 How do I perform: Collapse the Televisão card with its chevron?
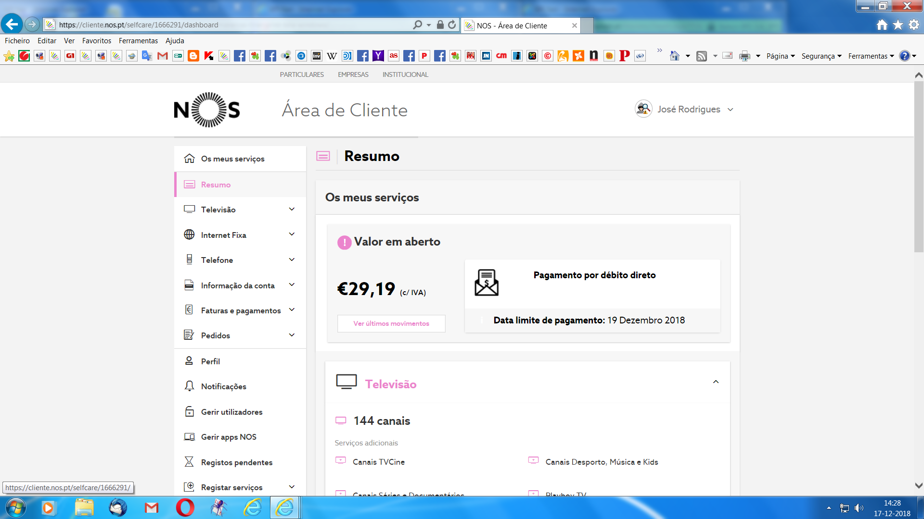716,382
